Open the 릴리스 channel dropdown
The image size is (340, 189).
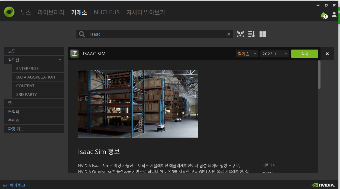247,54
